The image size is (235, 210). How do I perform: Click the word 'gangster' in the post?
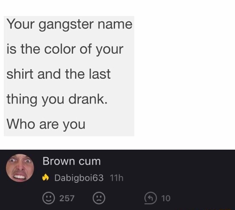(66, 25)
